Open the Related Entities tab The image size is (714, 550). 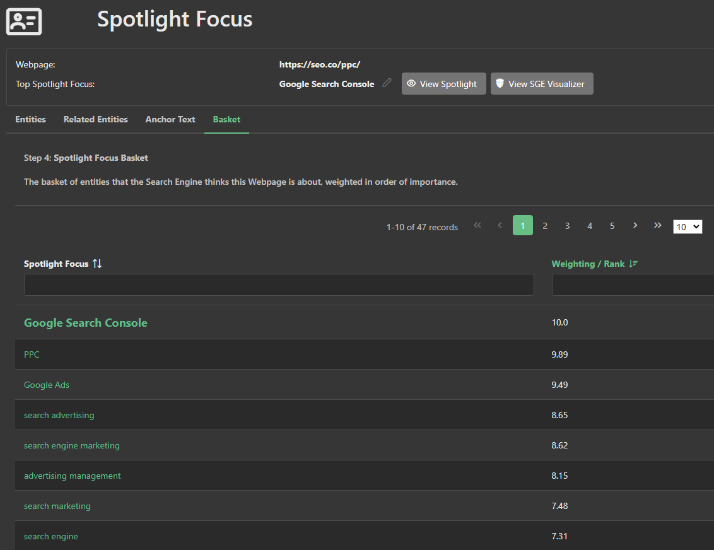pyautogui.click(x=95, y=119)
